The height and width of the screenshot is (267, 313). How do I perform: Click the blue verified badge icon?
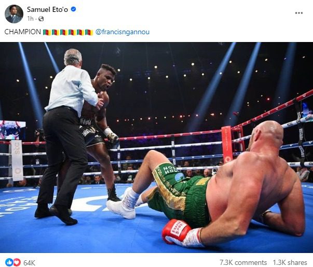(74, 9)
